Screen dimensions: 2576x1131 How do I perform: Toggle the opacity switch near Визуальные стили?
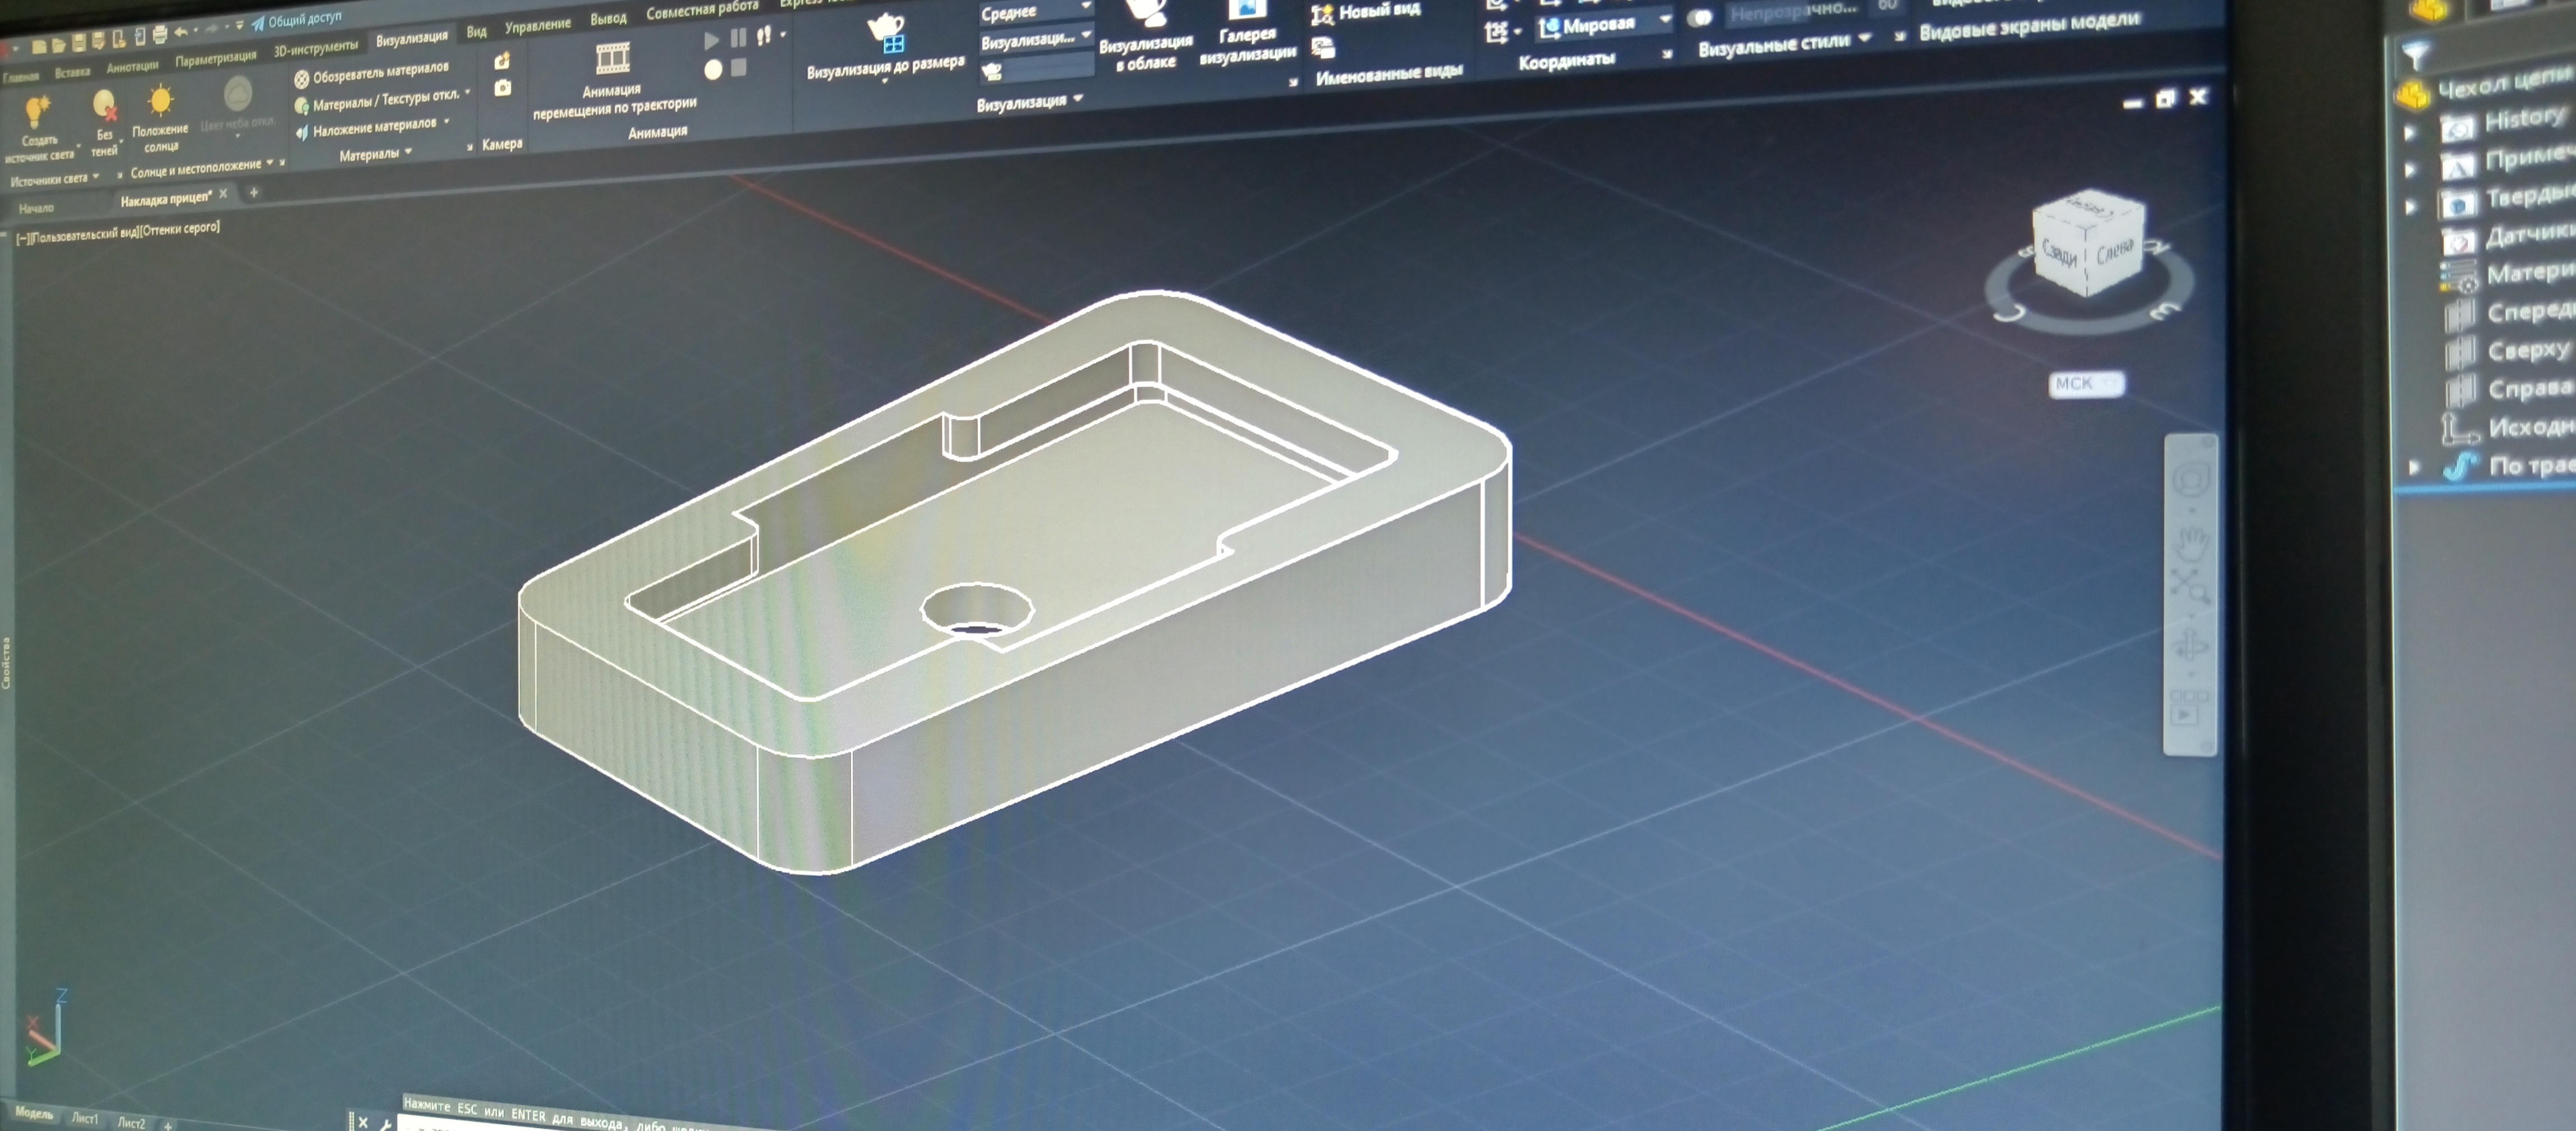coord(1700,17)
